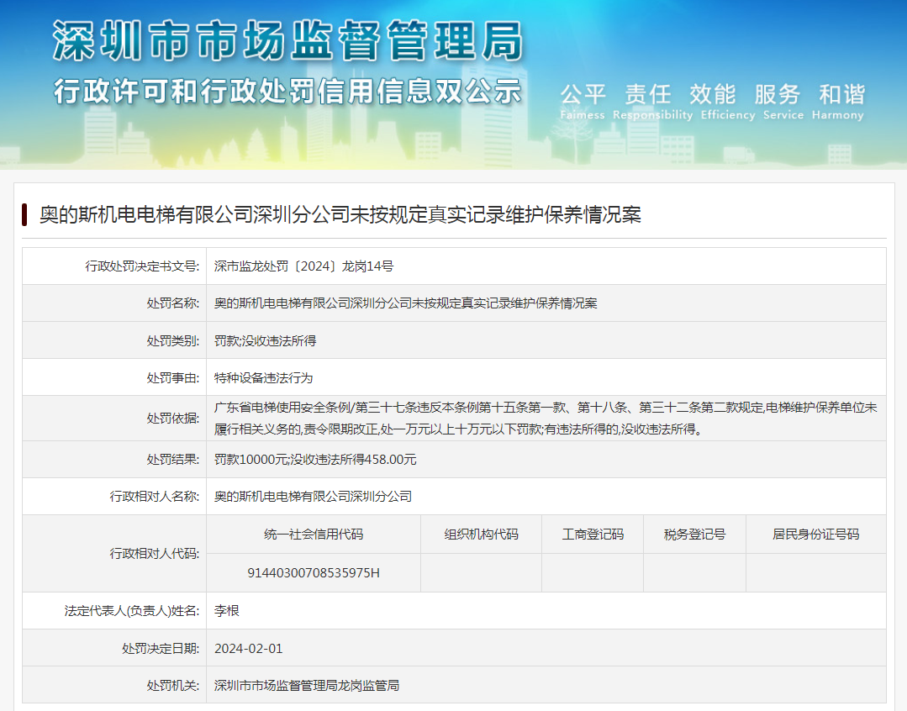Click the value 特种设备违法行为
Screen dimensions: 907x711
(x=263, y=378)
